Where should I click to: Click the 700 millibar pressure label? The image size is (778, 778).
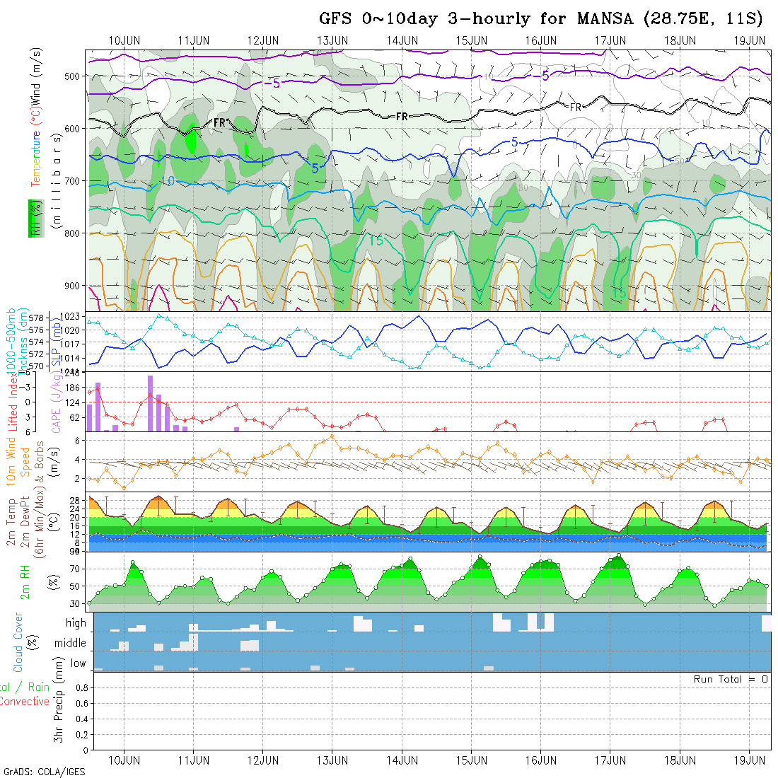pyautogui.click(x=72, y=181)
